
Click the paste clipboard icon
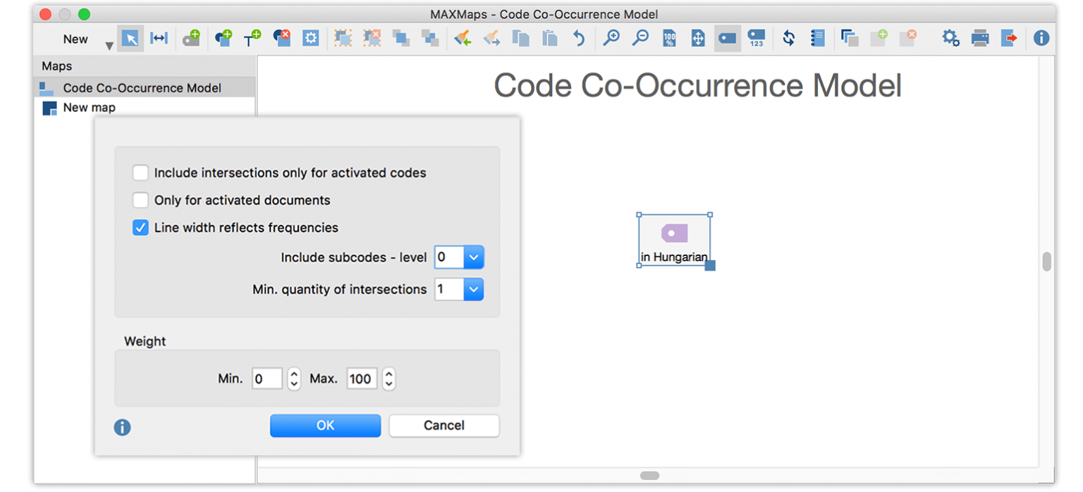550,38
